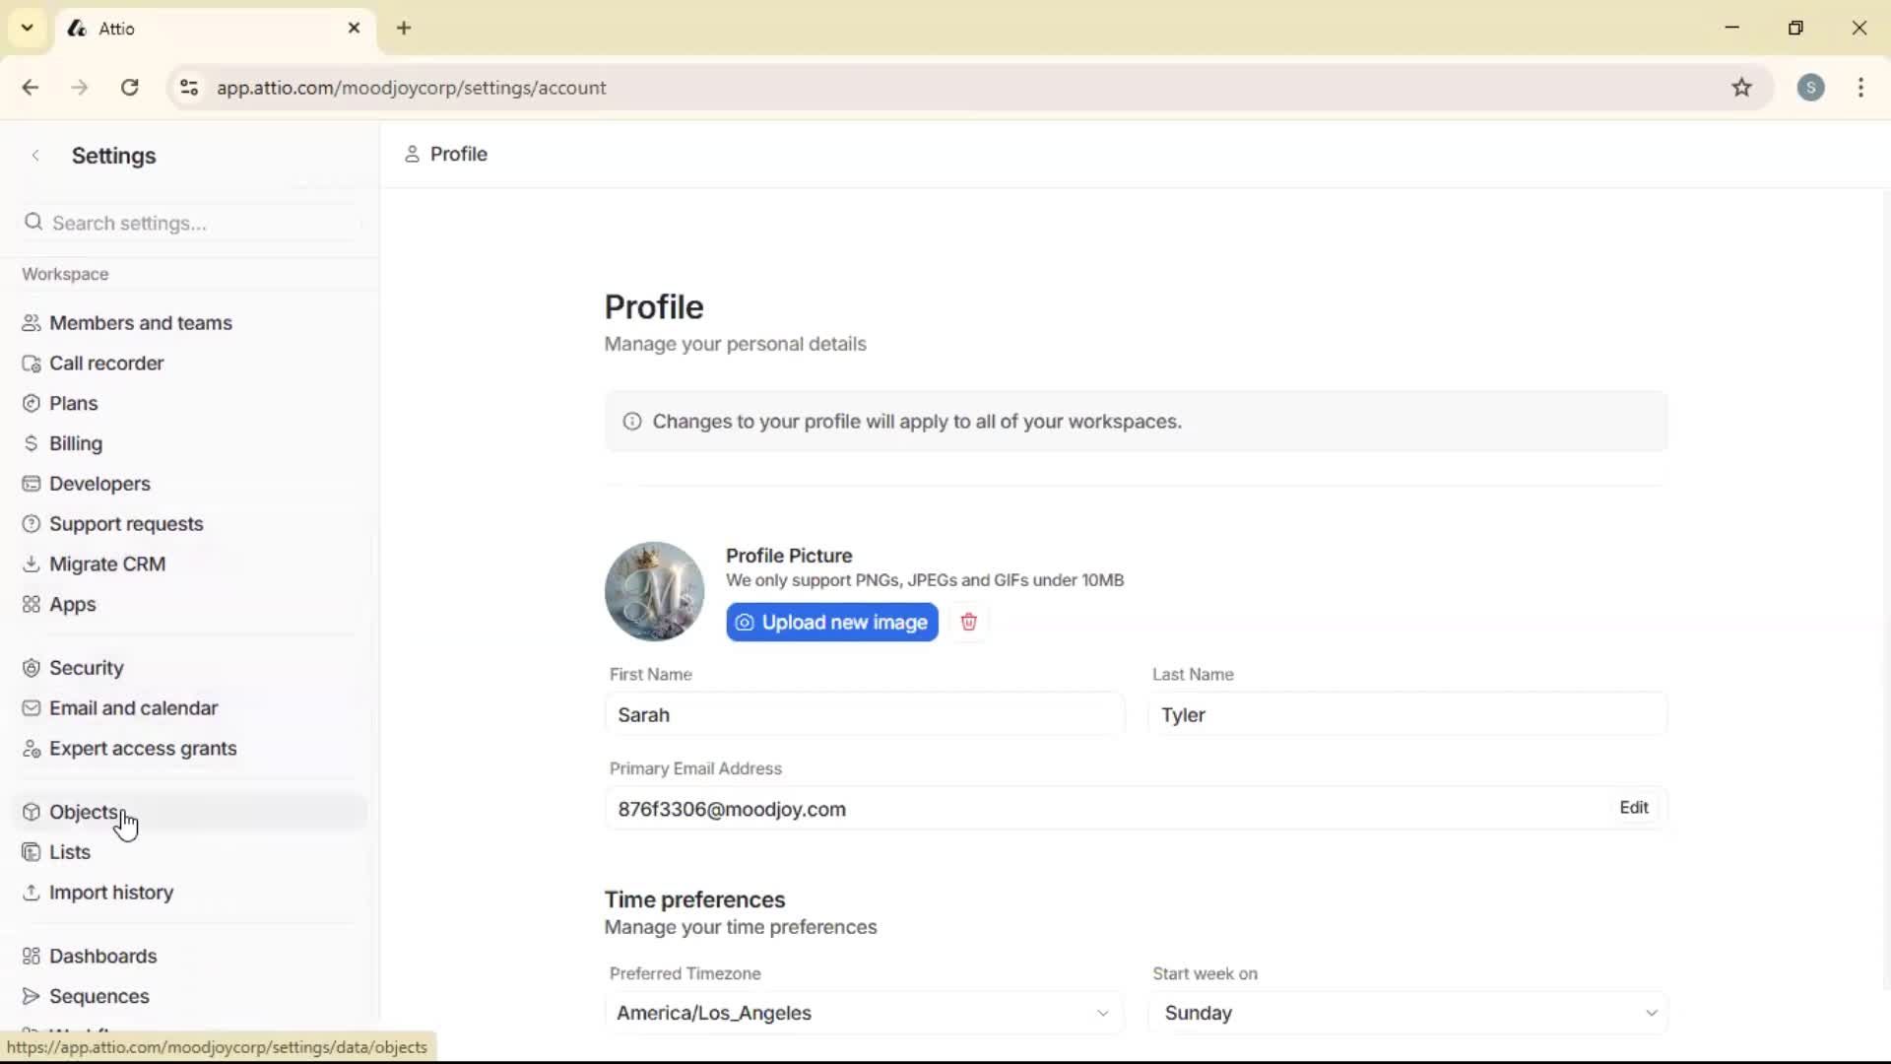Click the Plans icon in the sidebar

(x=32, y=404)
